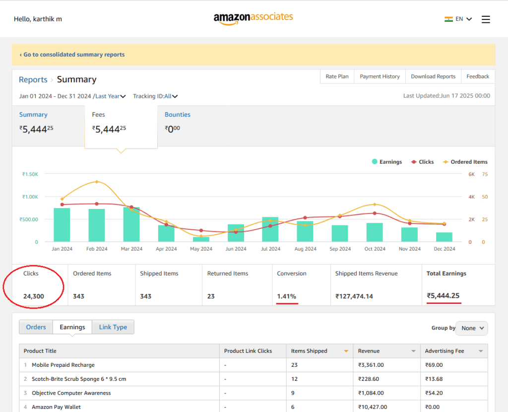Click the Mar 2024 earnings bar
Viewport: 508px width, 412px height.
131,224
